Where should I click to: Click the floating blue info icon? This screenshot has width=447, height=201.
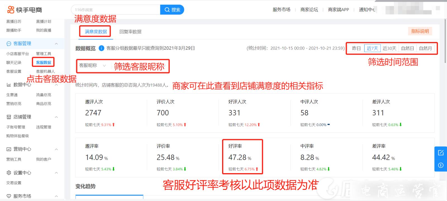point(441,165)
